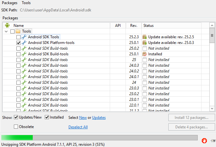Click wrench icon of Build-tools rev 25.0.1

24,54
